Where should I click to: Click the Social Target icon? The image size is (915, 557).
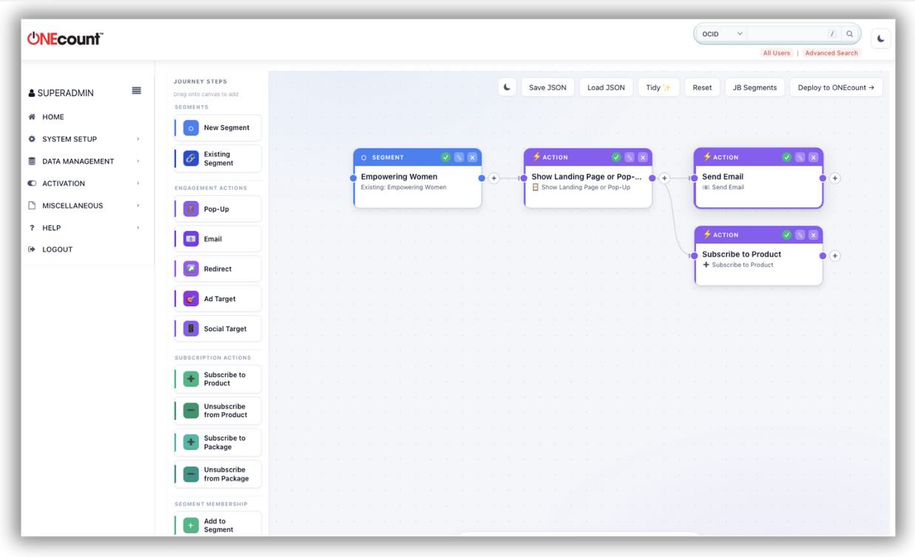(191, 328)
